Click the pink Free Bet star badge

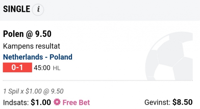[57, 102]
